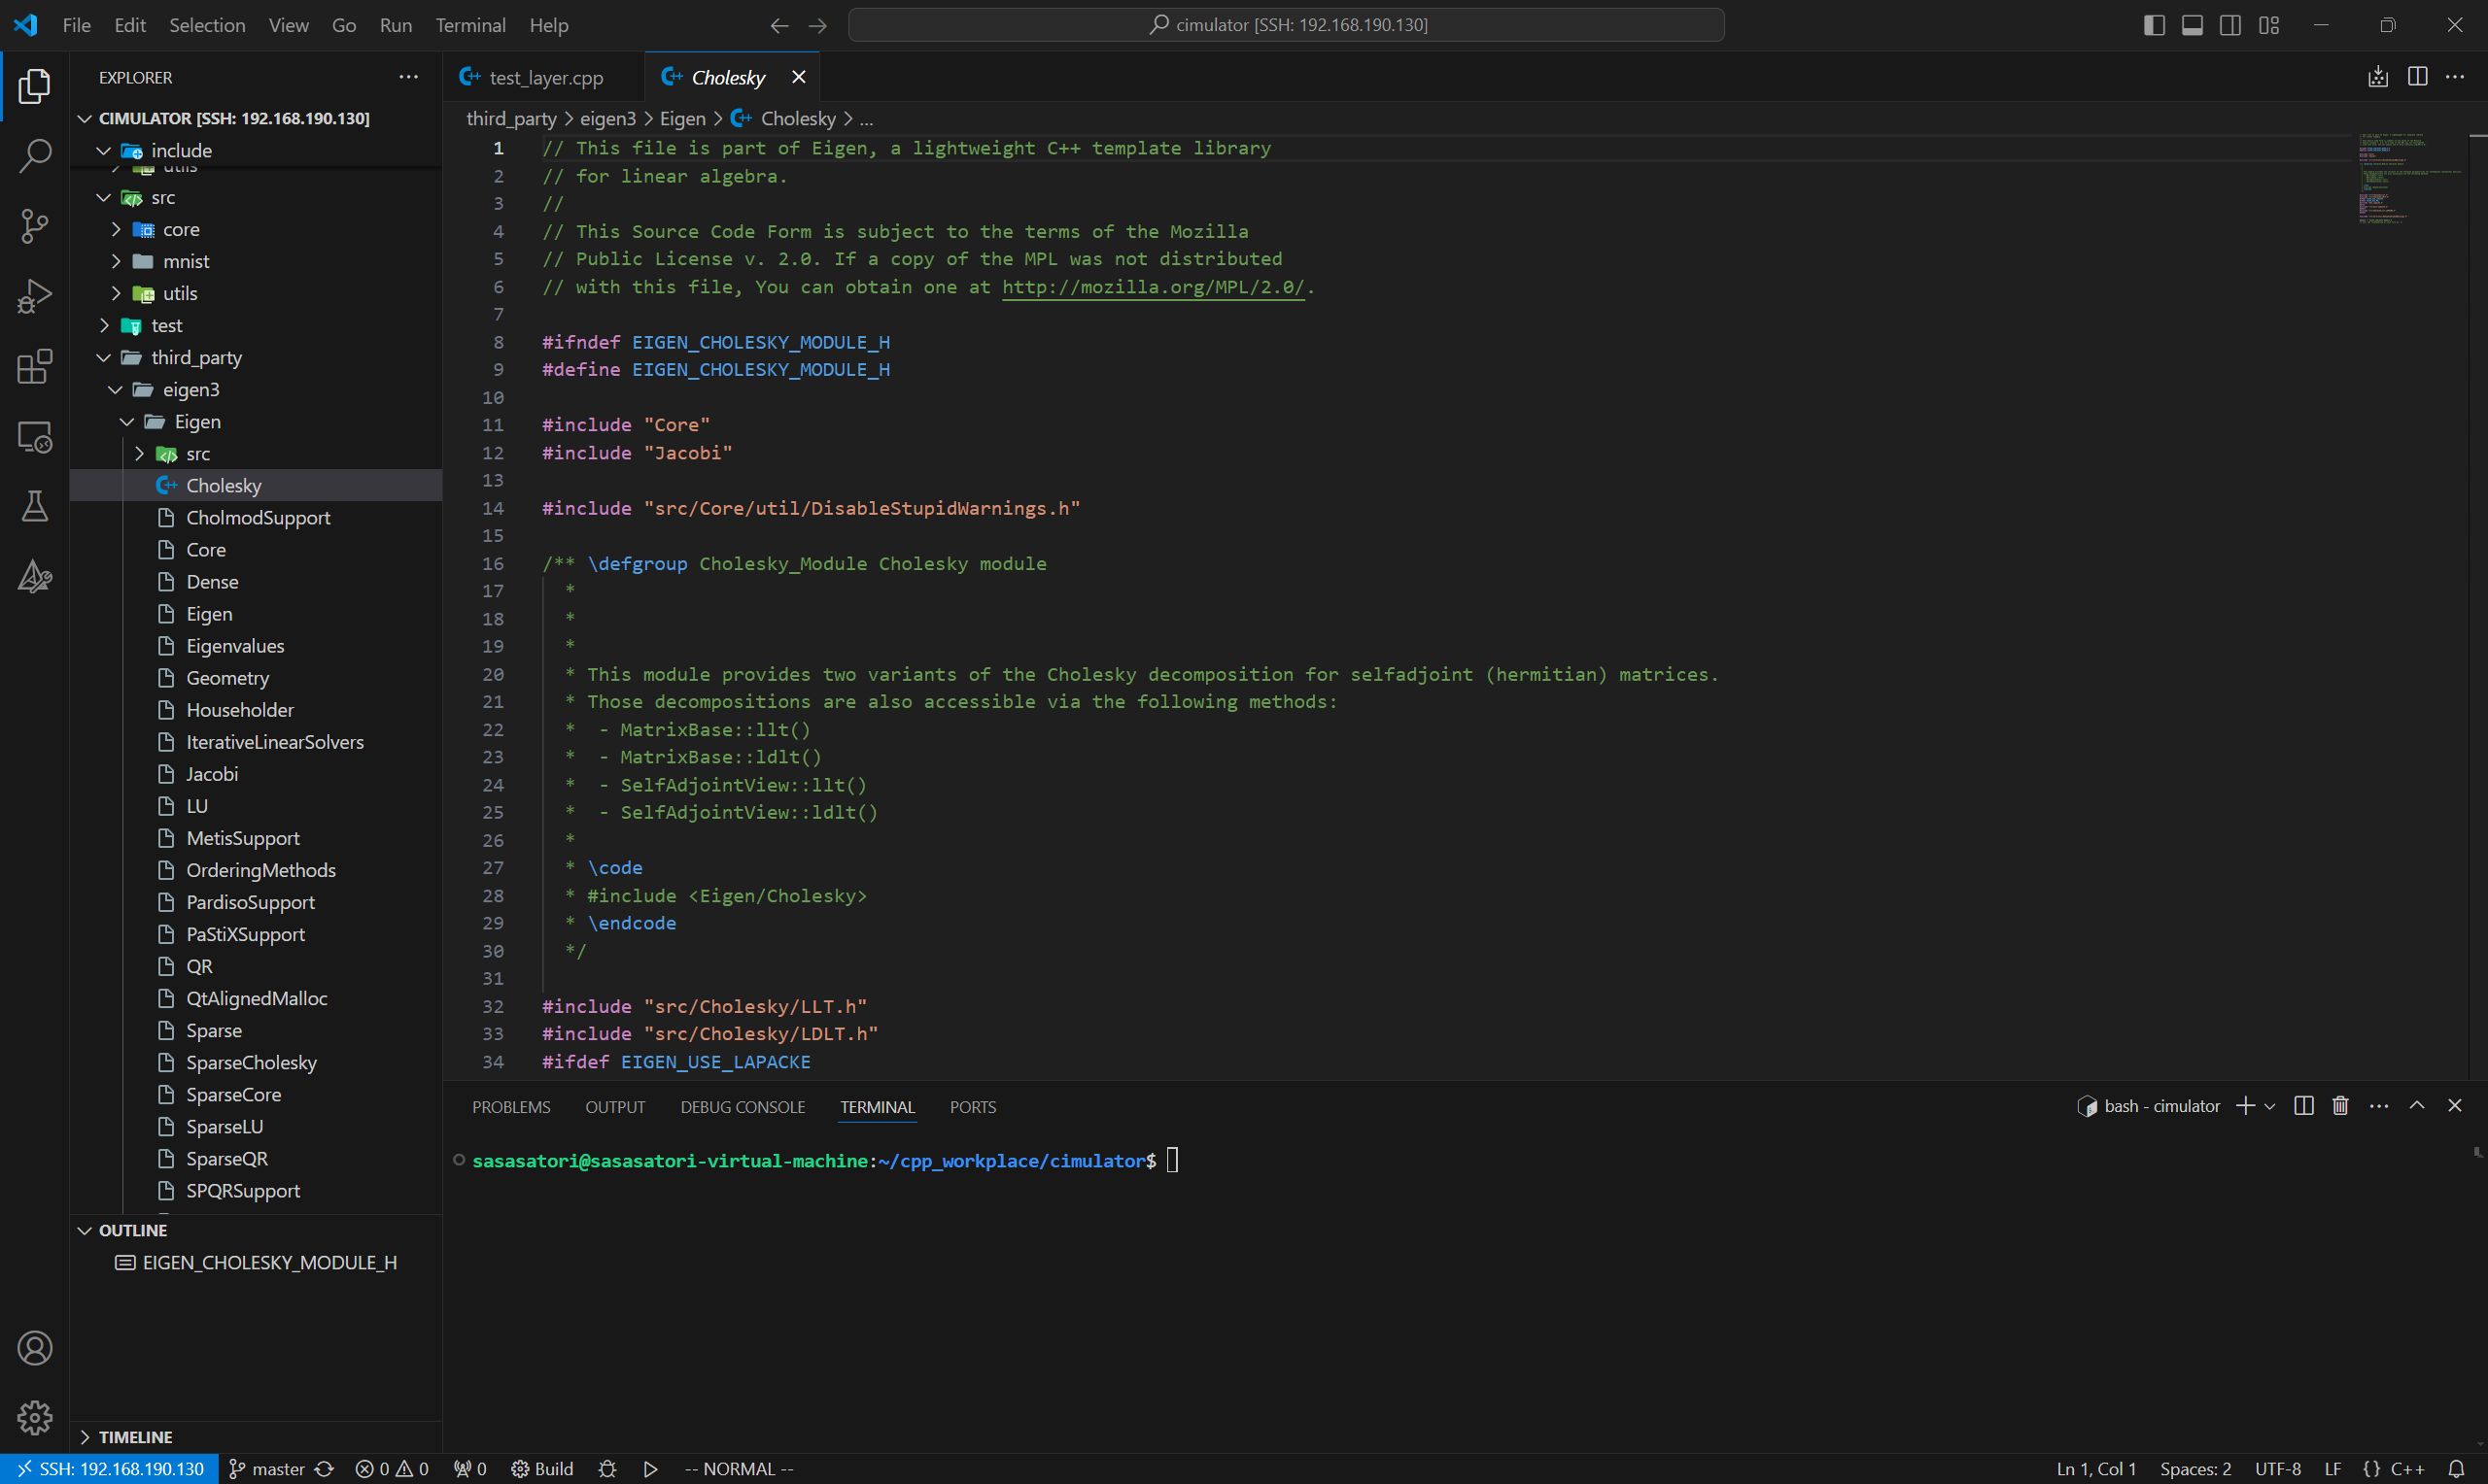The width and height of the screenshot is (2488, 1484).
Task: Click the SSH remote host status button
Action: (x=110, y=1469)
